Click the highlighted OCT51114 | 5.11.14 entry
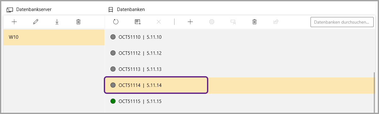 click(240, 85)
